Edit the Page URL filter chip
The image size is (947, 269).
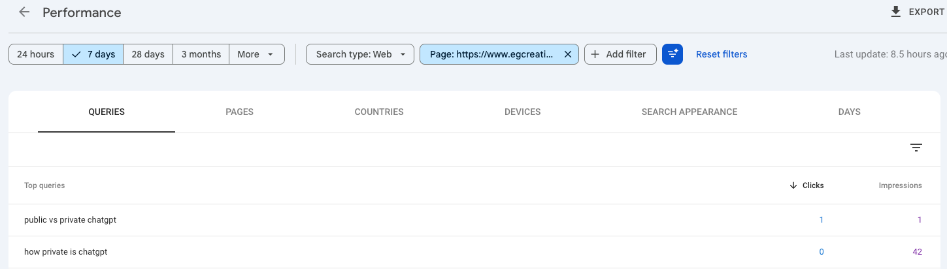[x=491, y=54]
